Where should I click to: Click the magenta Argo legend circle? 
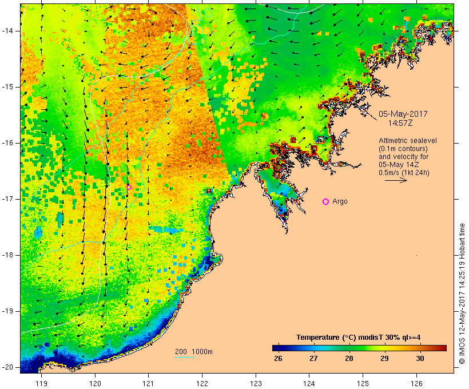326,202
